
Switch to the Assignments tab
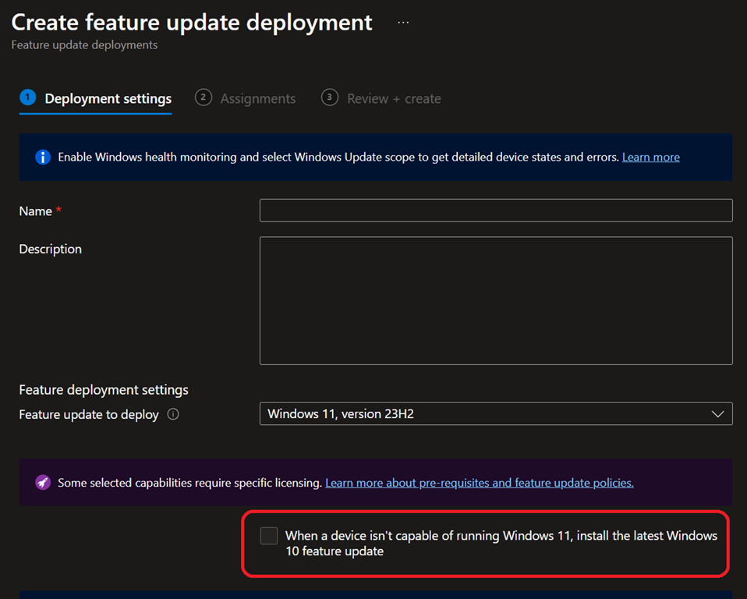[257, 99]
